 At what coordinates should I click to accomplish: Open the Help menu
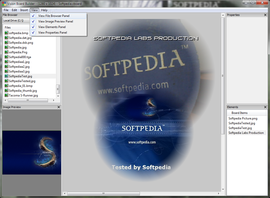(44, 10)
